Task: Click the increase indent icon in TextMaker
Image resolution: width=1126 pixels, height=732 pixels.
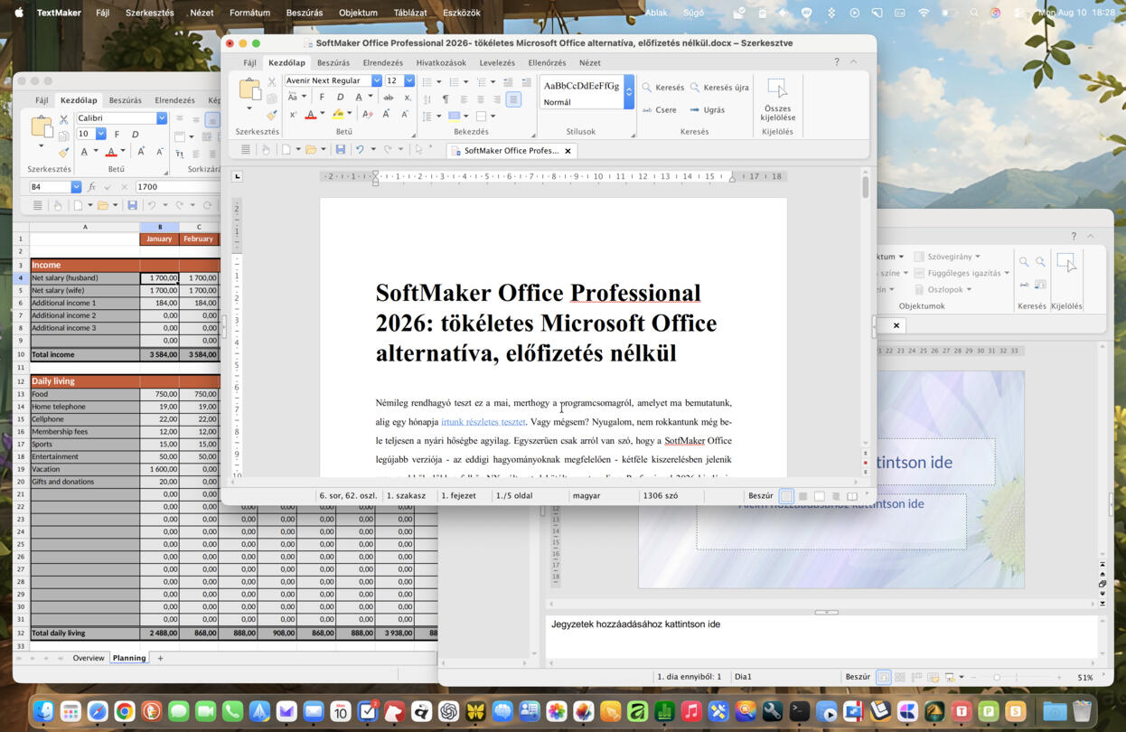Action: (526, 81)
